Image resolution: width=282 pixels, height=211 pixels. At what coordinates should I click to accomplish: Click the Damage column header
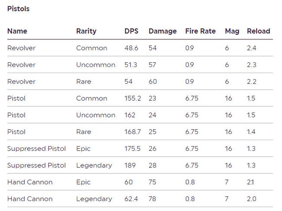[x=163, y=31]
